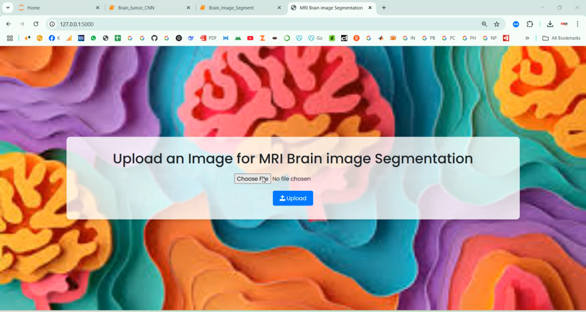Open the All Bookmarks folder
This screenshot has height=312, width=586.
[x=561, y=38]
